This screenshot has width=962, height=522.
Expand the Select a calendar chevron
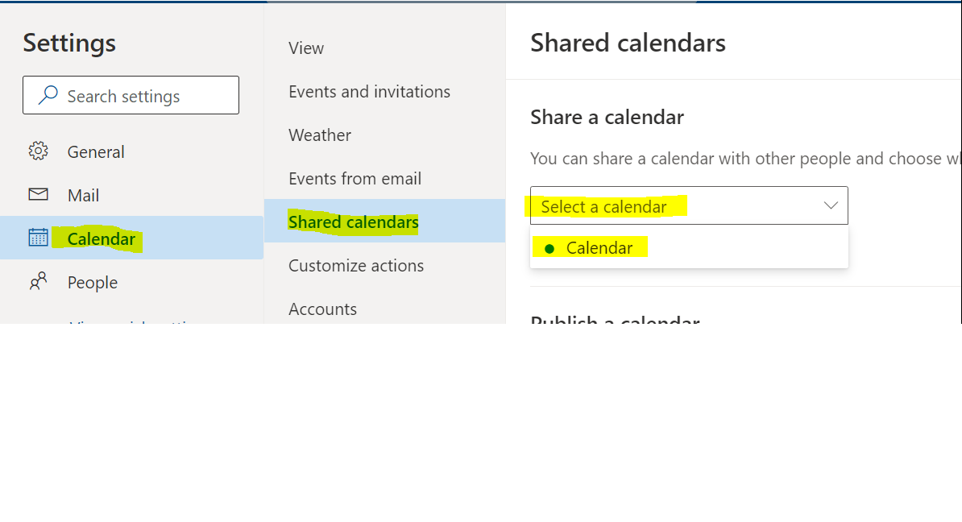click(831, 205)
